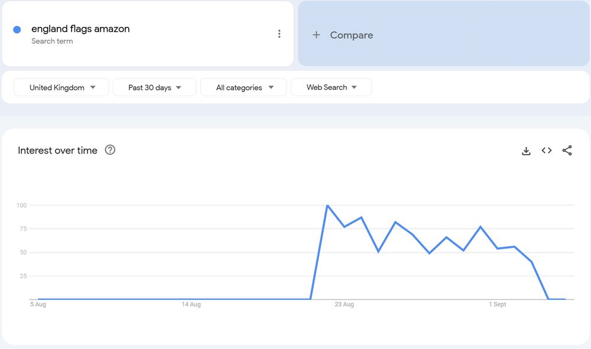
Task: Click the share icon on chart
Action: pos(567,151)
